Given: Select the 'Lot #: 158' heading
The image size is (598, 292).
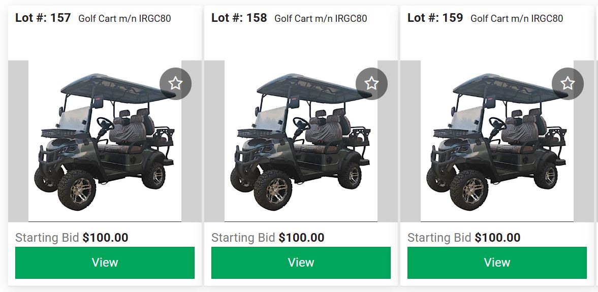Looking at the screenshot, I should [x=239, y=18].
